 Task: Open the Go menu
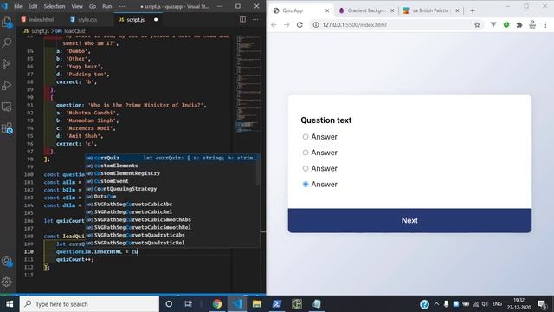click(93, 6)
